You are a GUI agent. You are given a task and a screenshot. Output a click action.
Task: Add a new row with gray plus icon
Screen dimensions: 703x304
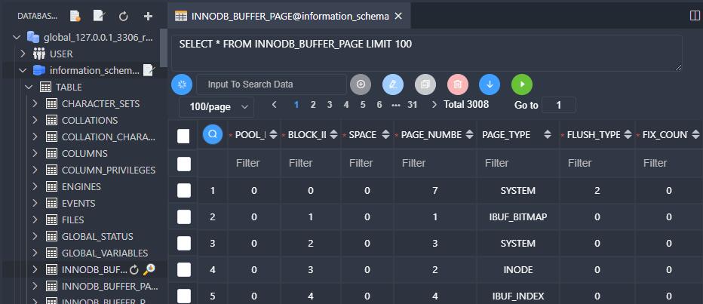[361, 84]
